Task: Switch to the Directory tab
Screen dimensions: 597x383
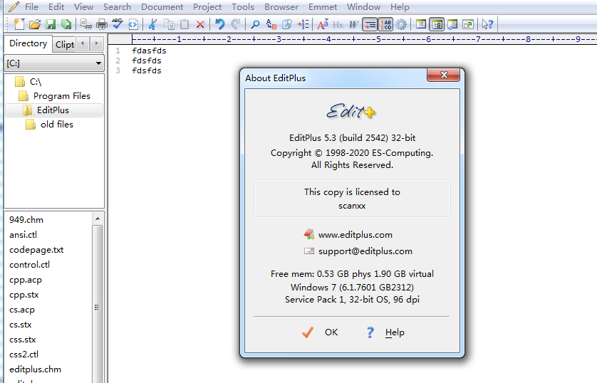Action: pyautogui.click(x=28, y=43)
